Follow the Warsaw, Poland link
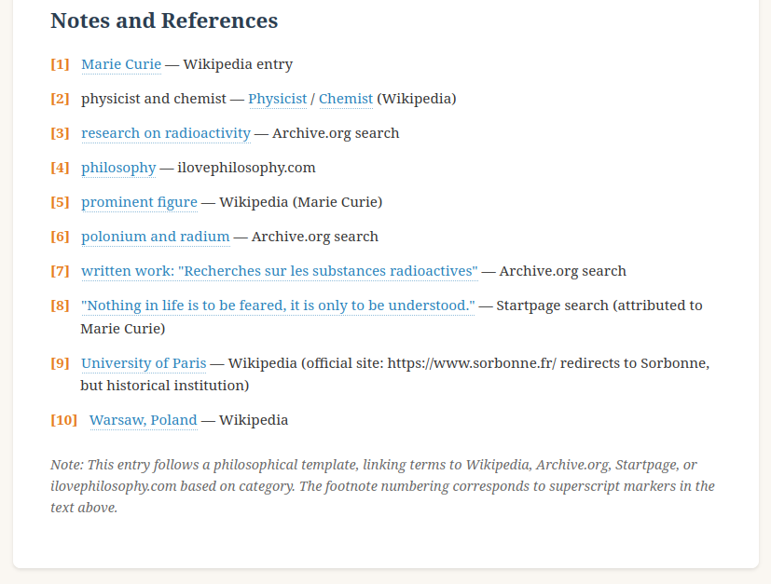Screen dimensions: 771x584 coord(143,420)
